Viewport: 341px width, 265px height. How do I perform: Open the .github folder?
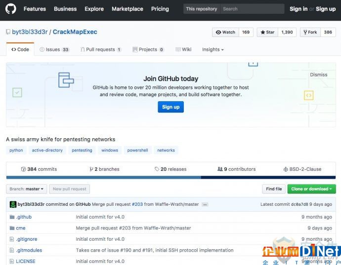[24, 217]
